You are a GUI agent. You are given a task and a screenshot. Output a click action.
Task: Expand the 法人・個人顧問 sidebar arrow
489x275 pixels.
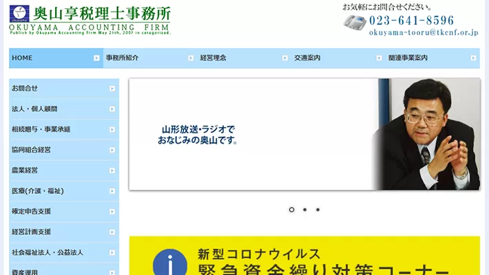click(x=112, y=109)
